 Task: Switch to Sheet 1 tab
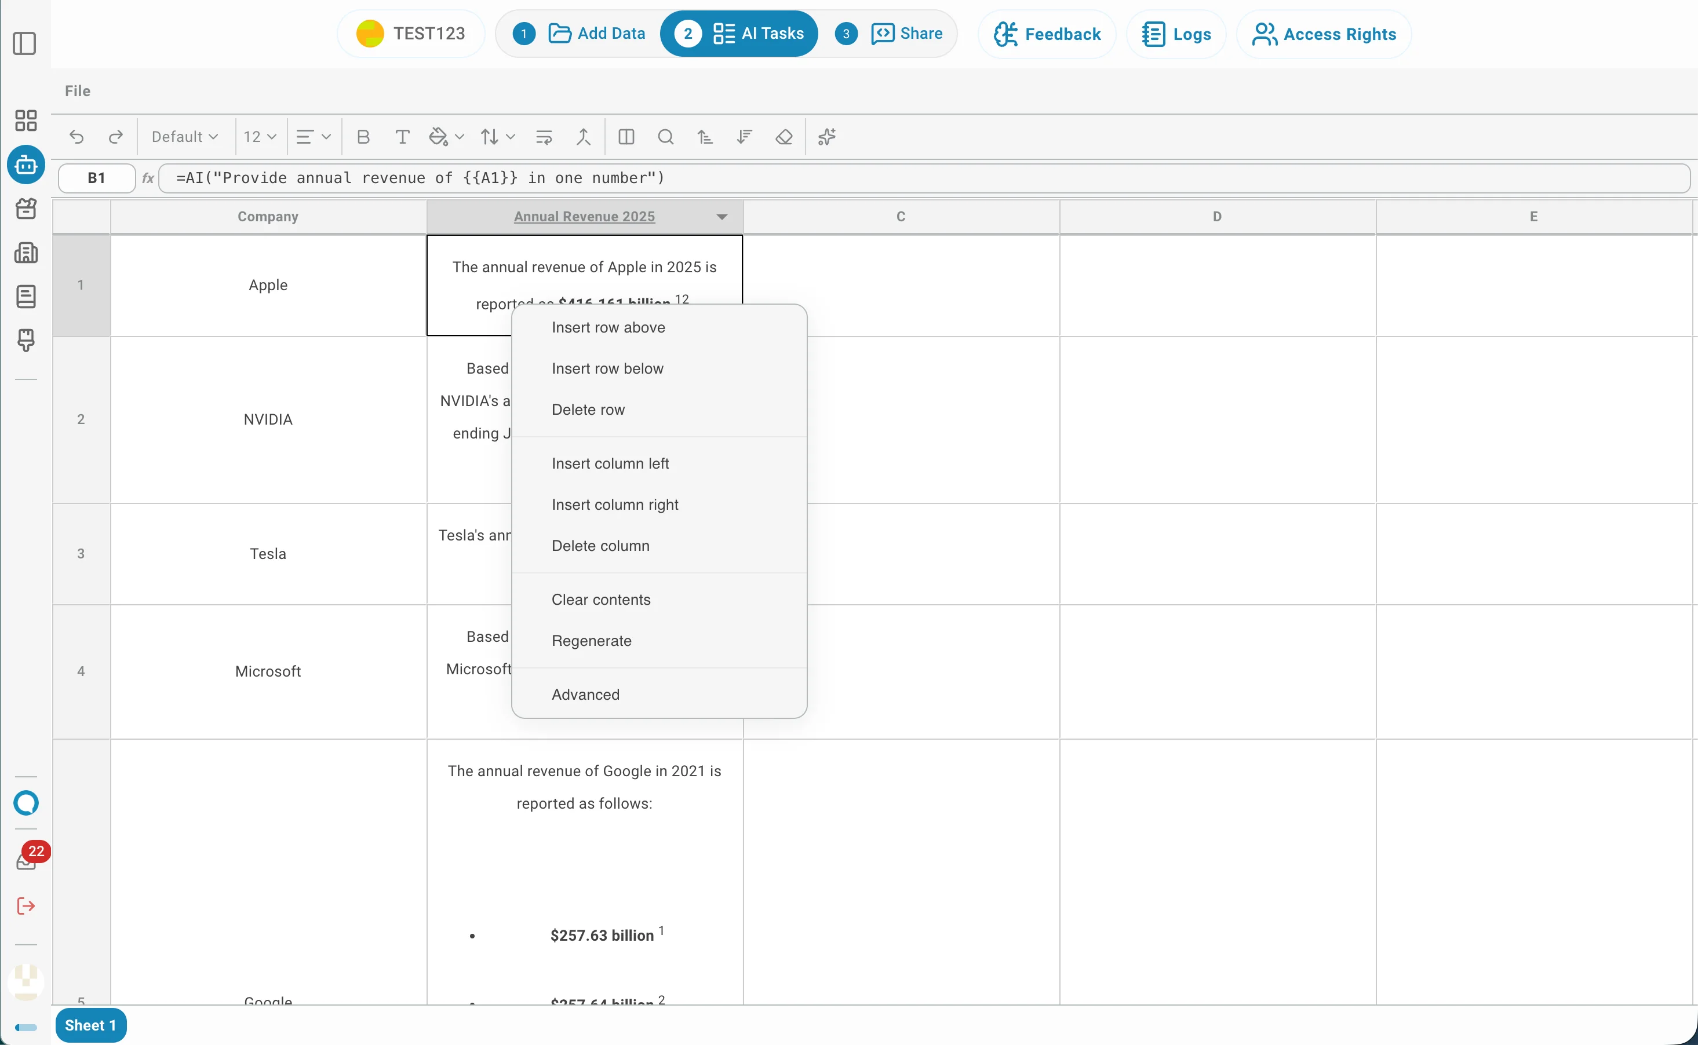click(x=90, y=1025)
